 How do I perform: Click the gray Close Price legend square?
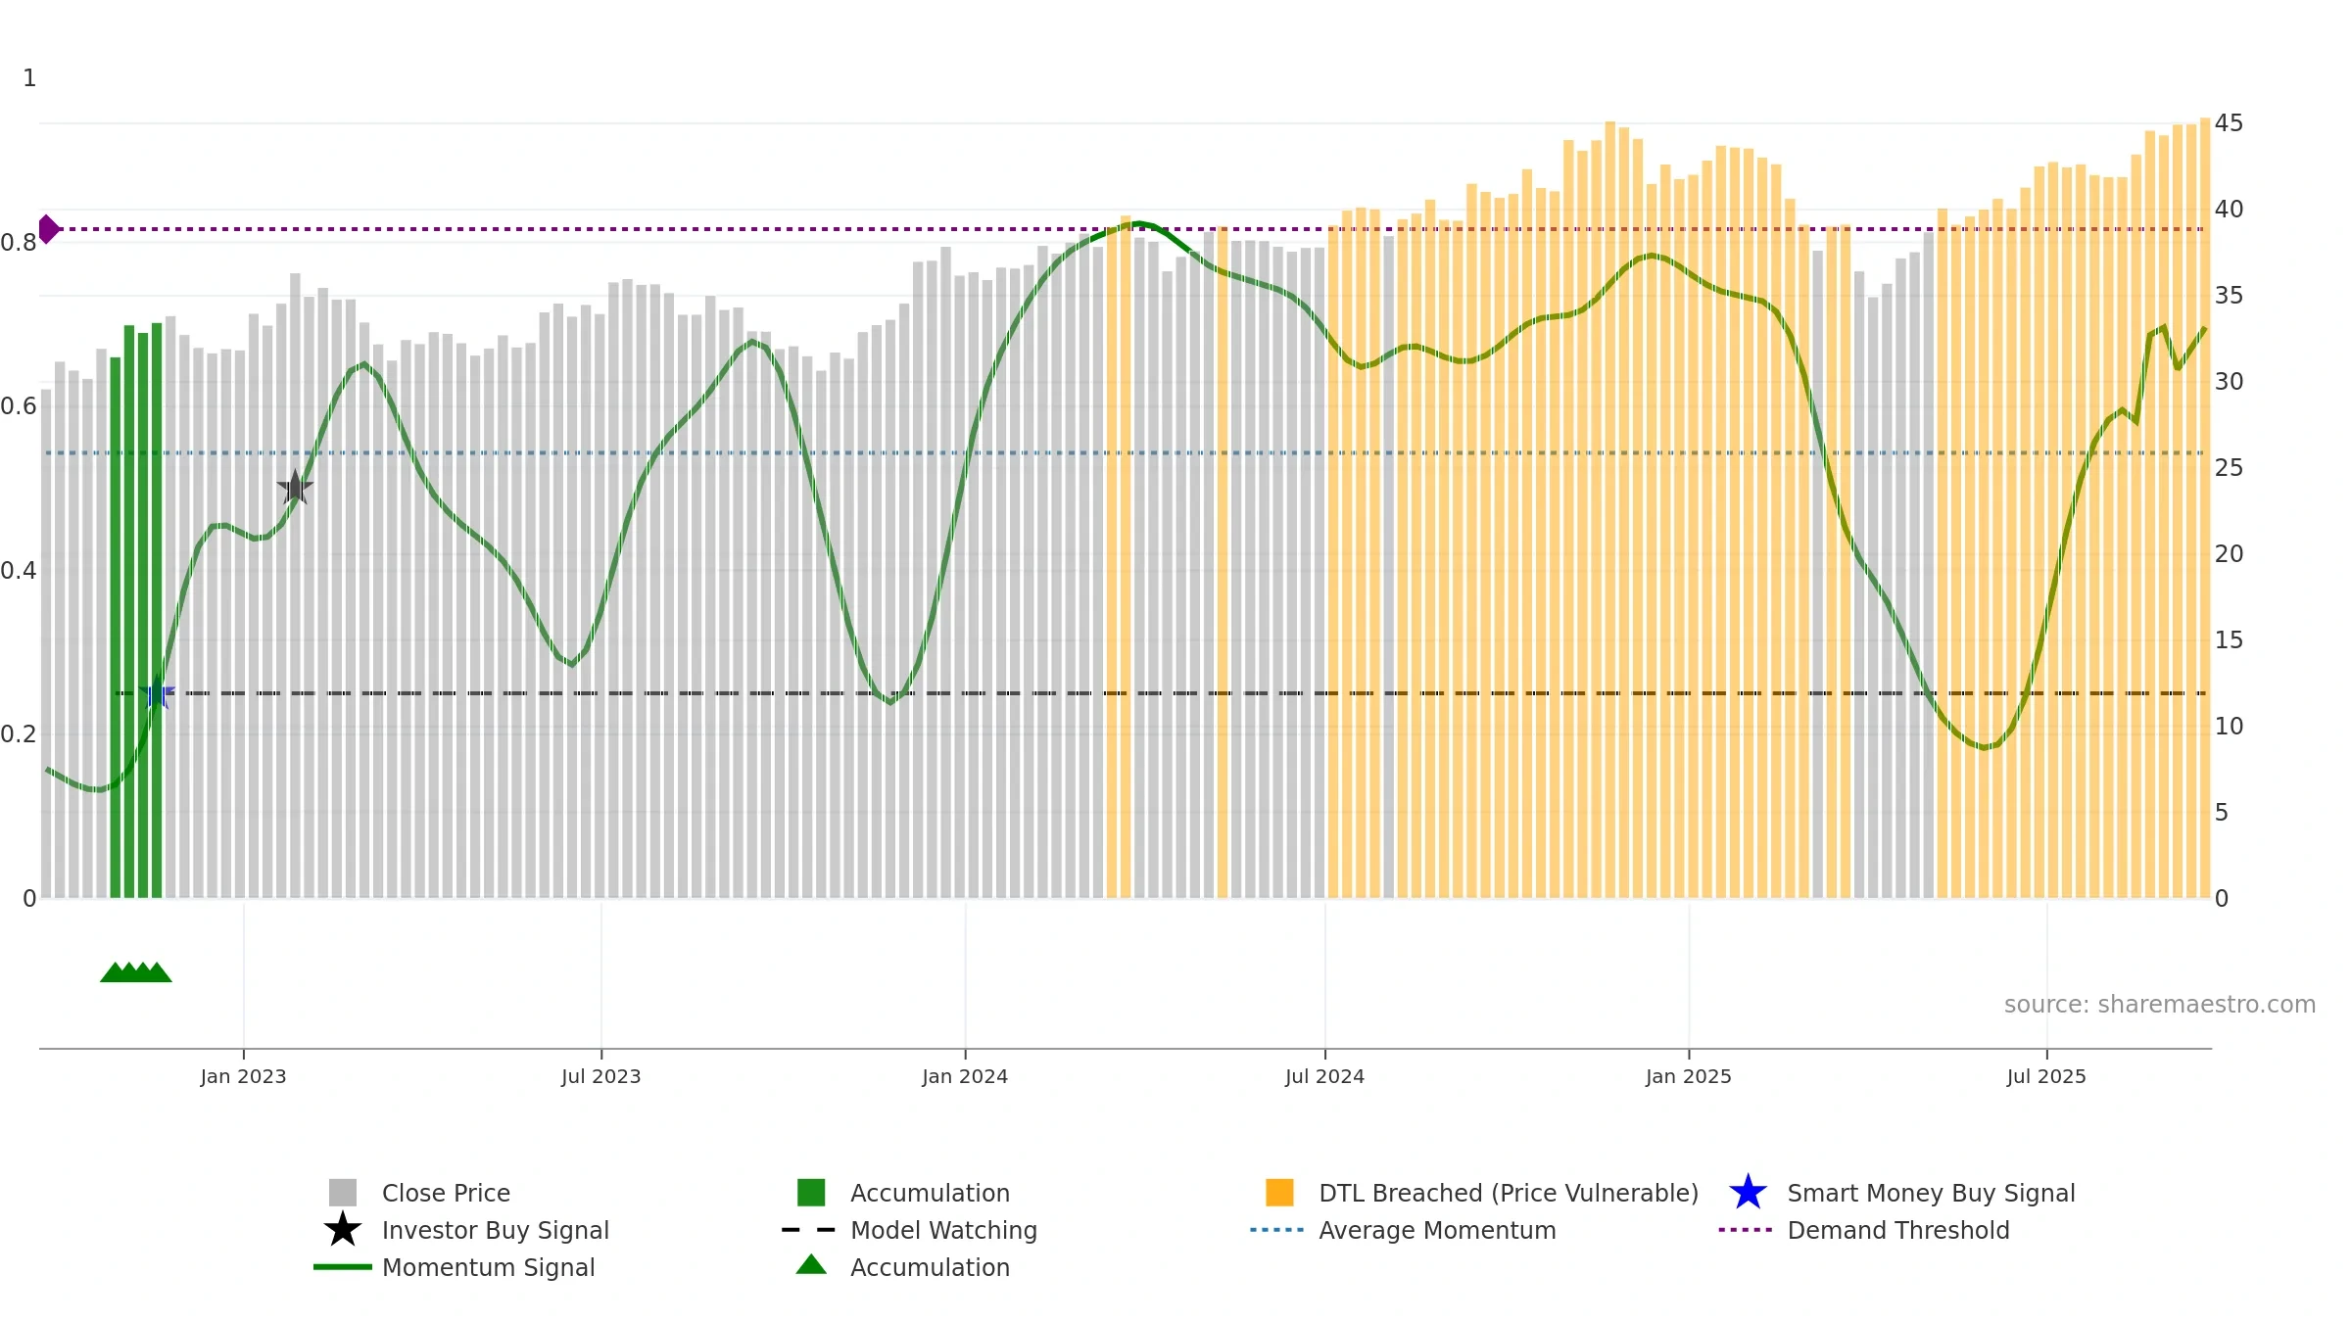(343, 1193)
